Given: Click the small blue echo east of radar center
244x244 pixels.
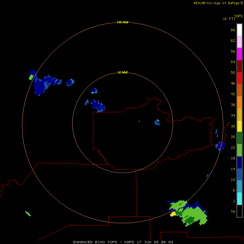Looking at the screenshot, I should [x=157, y=122].
